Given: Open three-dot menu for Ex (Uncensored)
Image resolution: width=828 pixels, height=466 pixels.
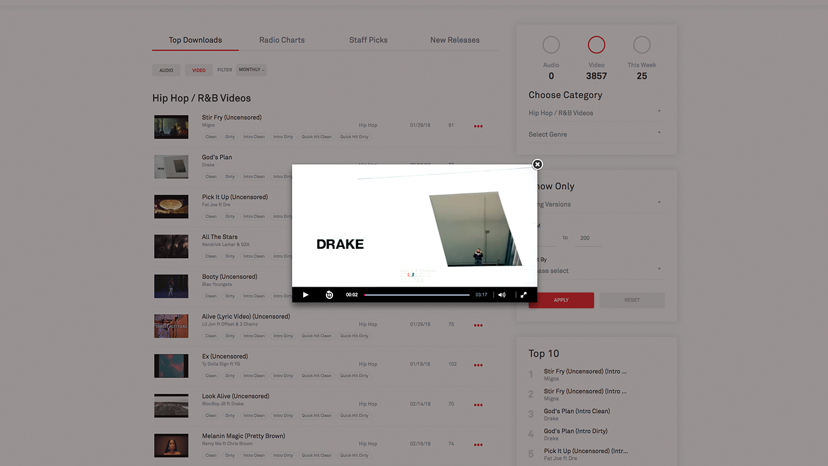Looking at the screenshot, I should click(478, 365).
